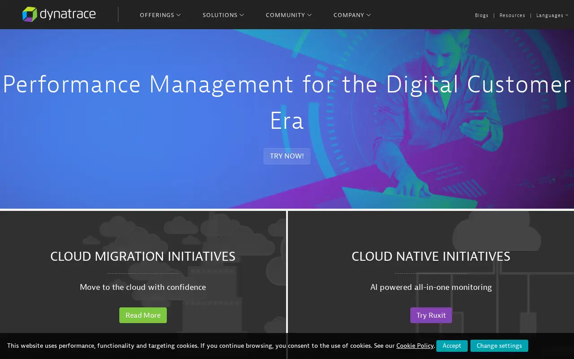Open the Community menu
Viewport: 574px width, 359px height.
click(288, 15)
